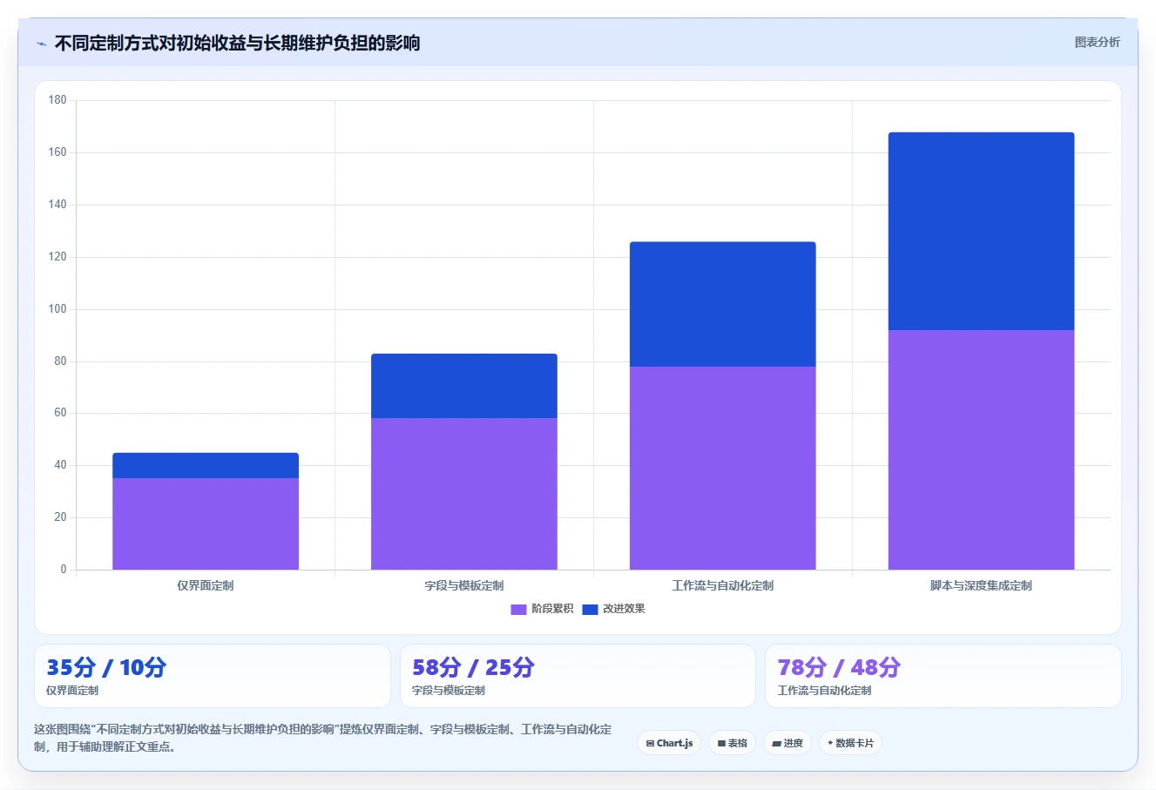This screenshot has width=1156, height=790.
Task: Click the blue bar segment for 工作流与自动化定制
Action: [x=723, y=304]
